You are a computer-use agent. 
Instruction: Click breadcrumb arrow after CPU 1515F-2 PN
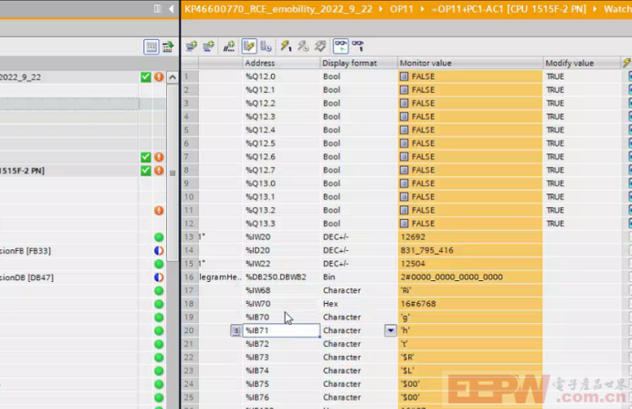[x=595, y=9]
